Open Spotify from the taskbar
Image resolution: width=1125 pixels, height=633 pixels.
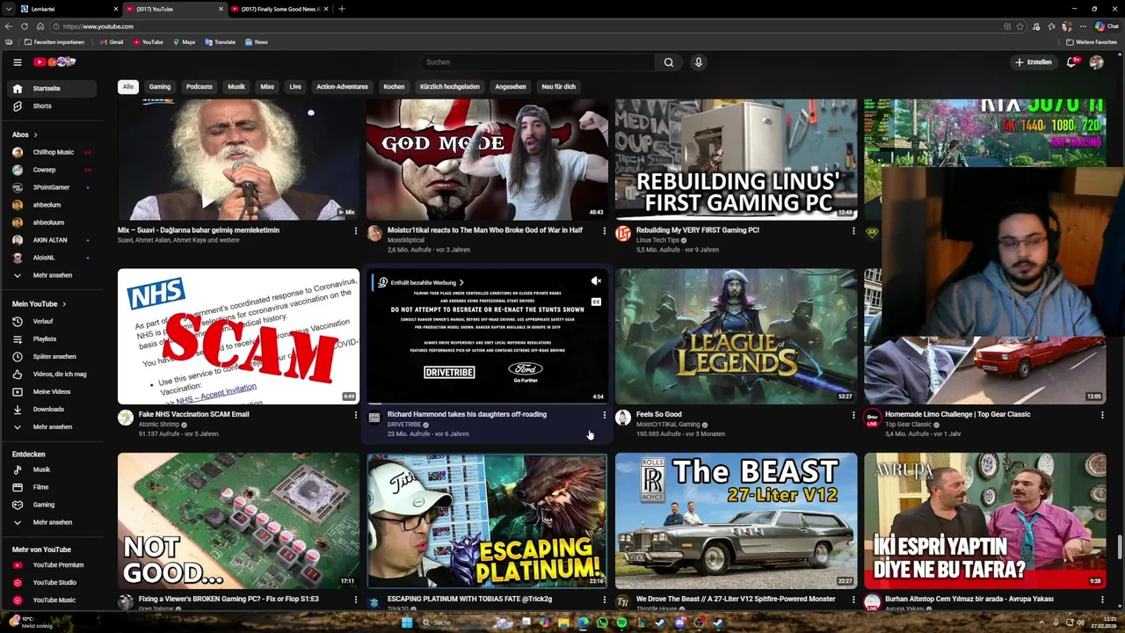[621, 622]
